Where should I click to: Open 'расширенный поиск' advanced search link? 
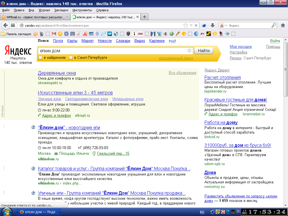[176, 58]
